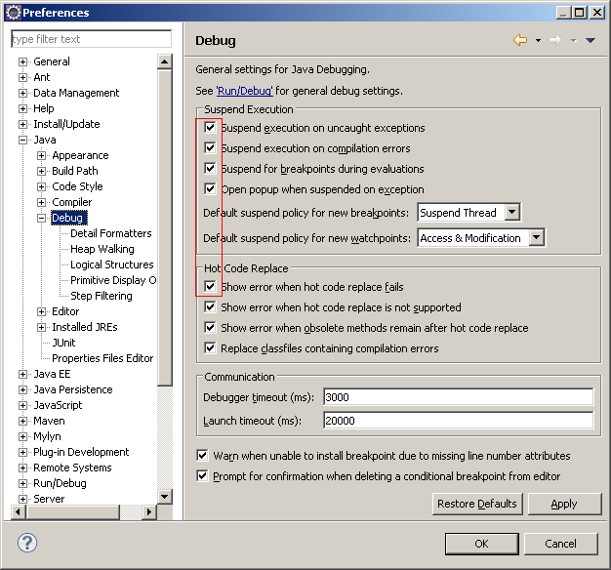The image size is (611, 570).
Task: Click the tree horizontal scroll right arrow
Action: pos(149,511)
